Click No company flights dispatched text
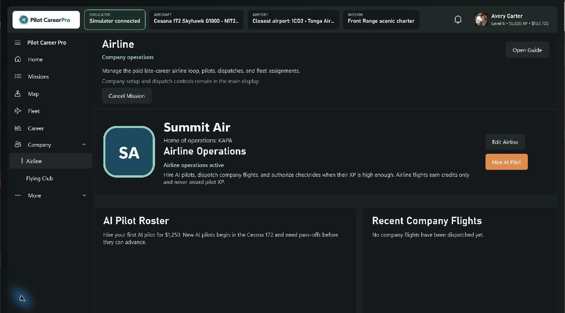This screenshot has height=313, width=565. pos(428,235)
